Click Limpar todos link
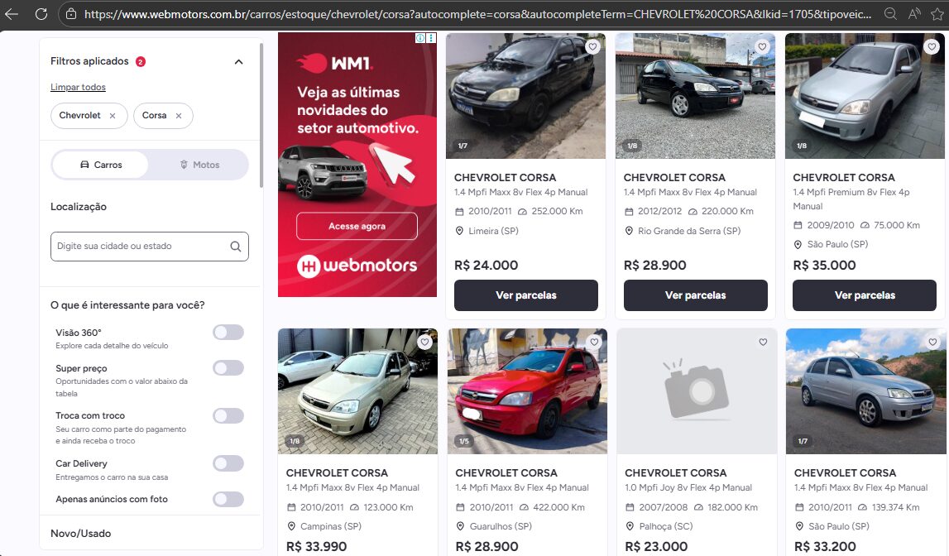This screenshot has width=949, height=556. click(78, 87)
